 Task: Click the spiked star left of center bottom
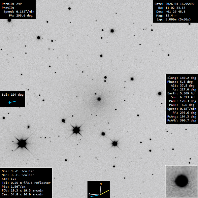(x=77, y=130)
